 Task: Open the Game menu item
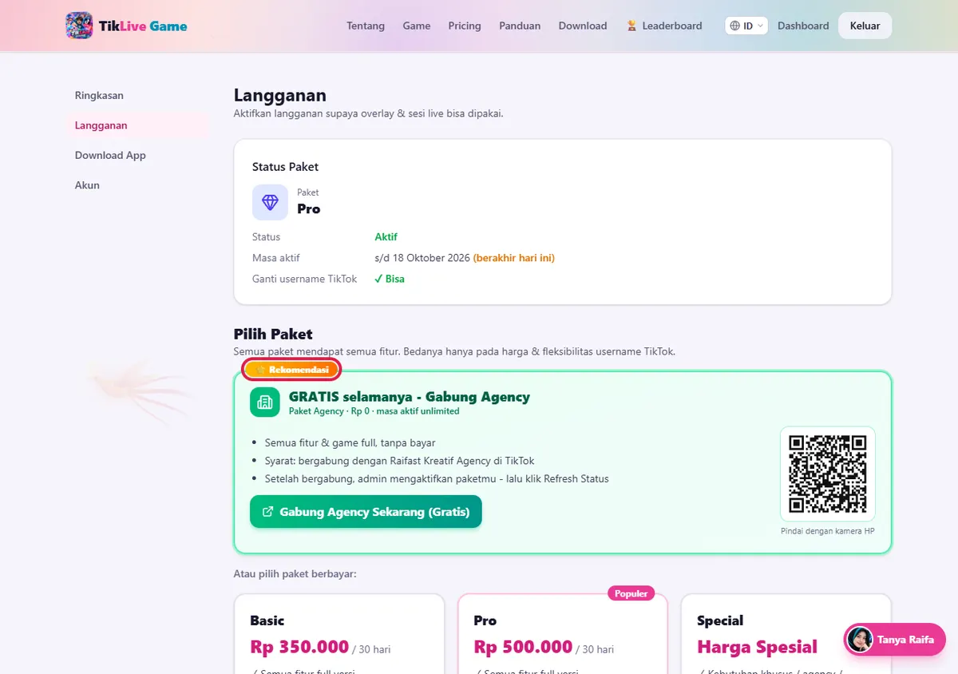[417, 26]
